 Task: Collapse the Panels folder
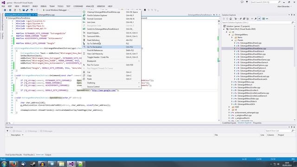coord(232,40)
